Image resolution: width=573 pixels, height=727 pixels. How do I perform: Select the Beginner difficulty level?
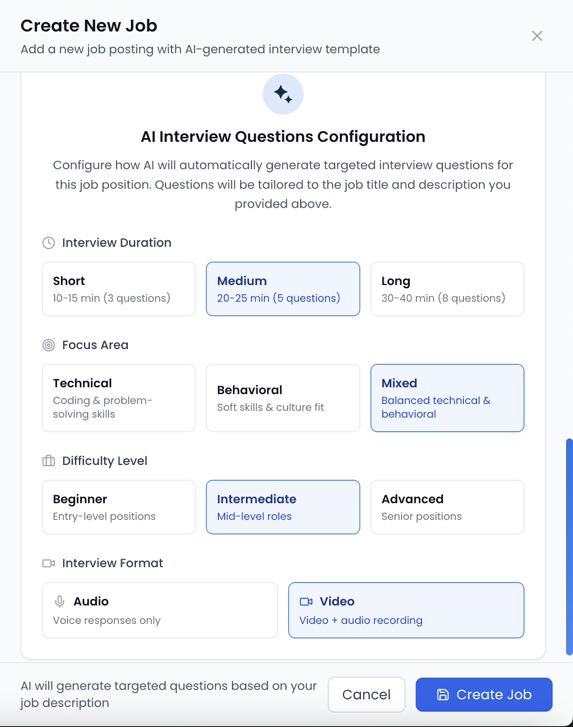(x=118, y=507)
